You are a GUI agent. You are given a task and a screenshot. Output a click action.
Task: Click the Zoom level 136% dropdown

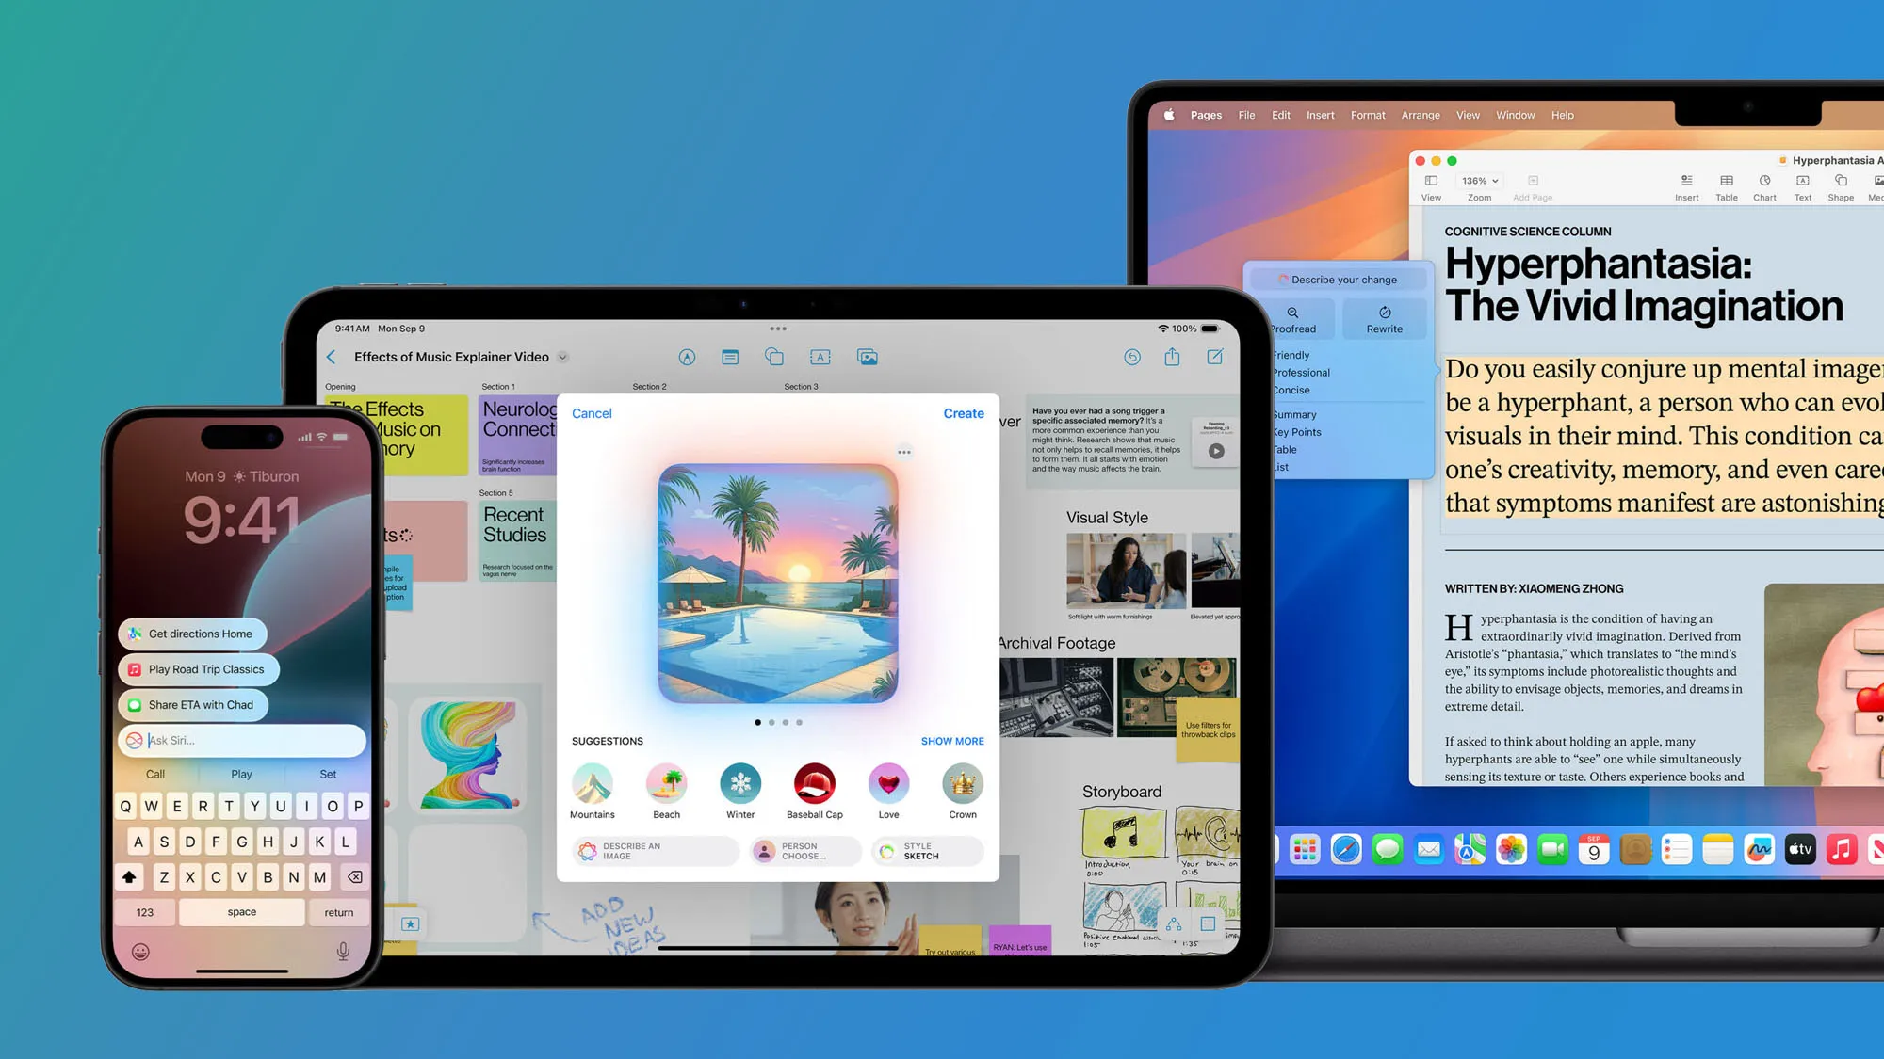[1480, 181]
